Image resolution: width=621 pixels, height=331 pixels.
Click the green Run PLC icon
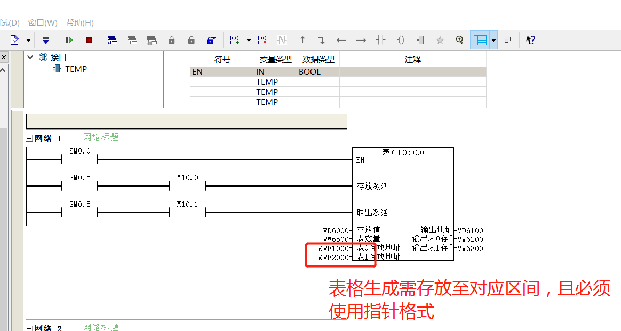(69, 40)
